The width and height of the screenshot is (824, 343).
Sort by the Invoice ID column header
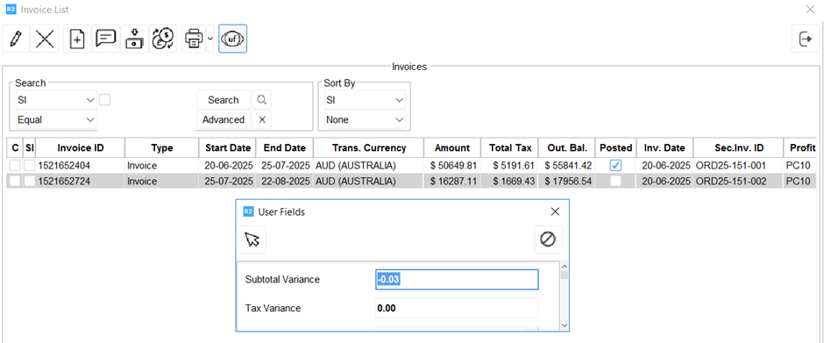[x=81, y=148]
